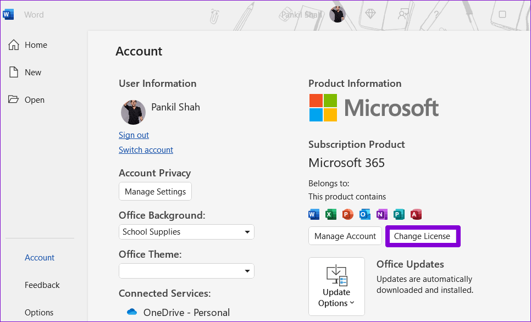Viewport: 531px width, 322px height.
Task: Click the Word app logo icon
Action: (x=8, y=14)
